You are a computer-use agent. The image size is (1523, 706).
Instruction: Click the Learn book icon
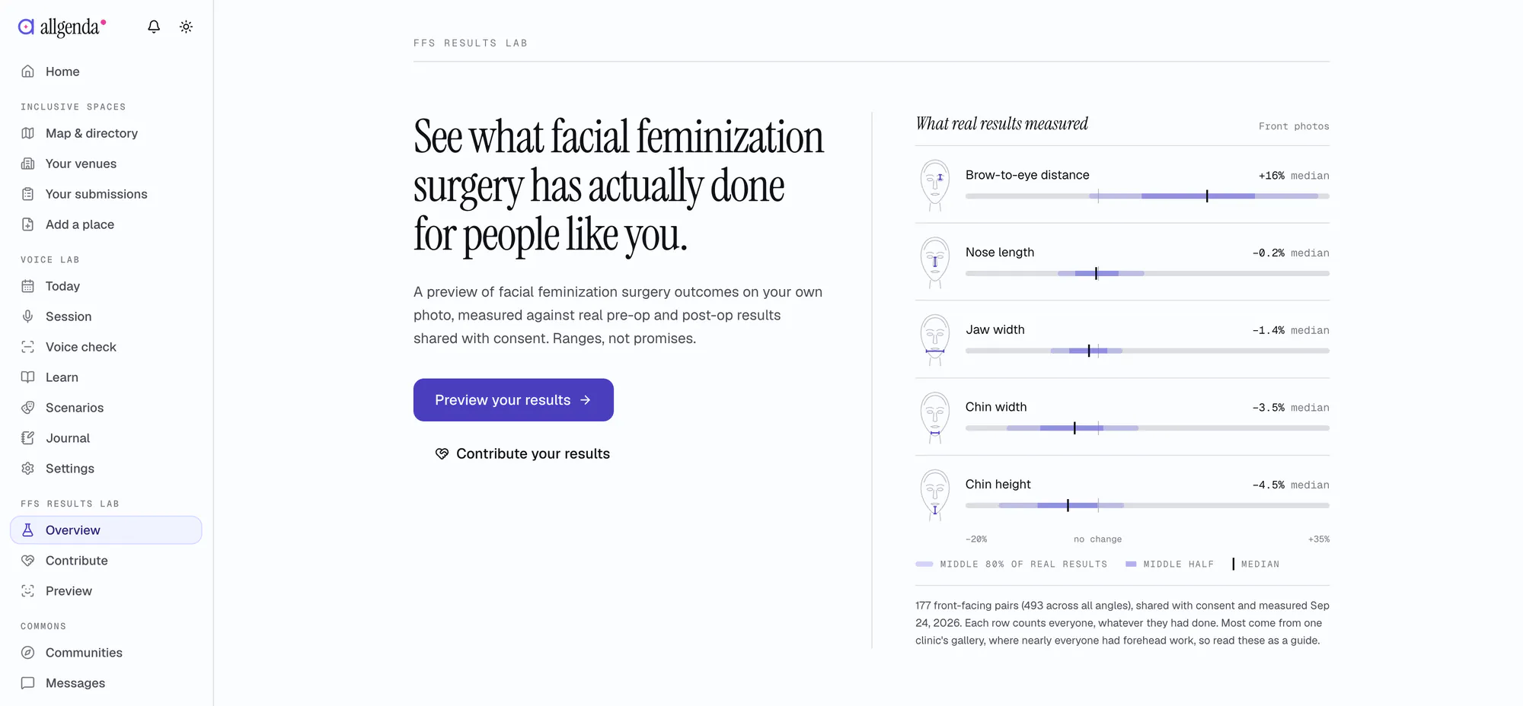[28, 377]
